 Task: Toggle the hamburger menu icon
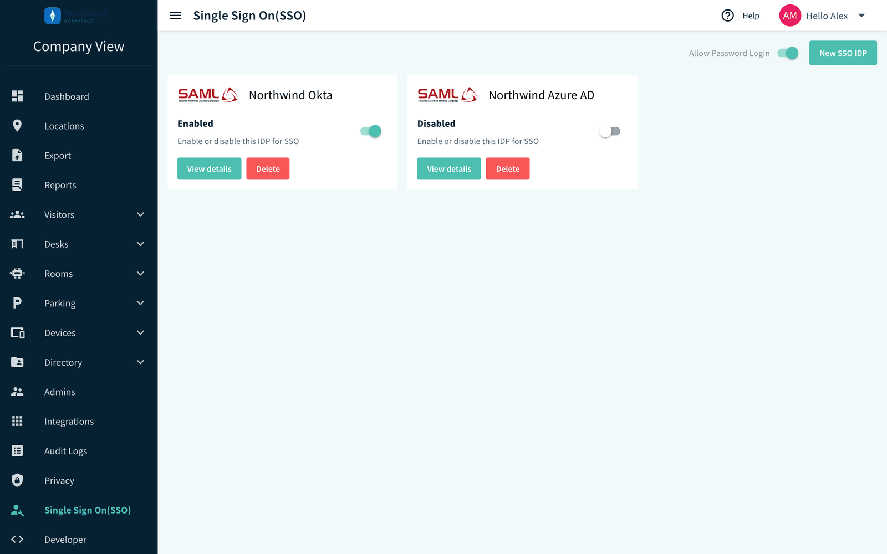(x=175, y=16)
